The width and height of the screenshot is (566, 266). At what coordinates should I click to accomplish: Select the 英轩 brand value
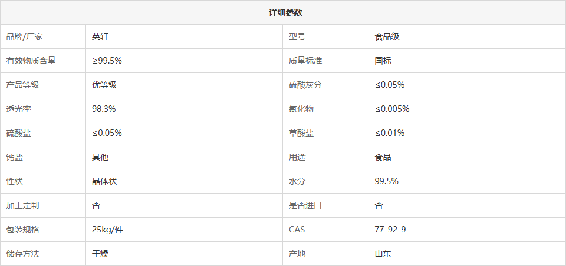point(100,36)
